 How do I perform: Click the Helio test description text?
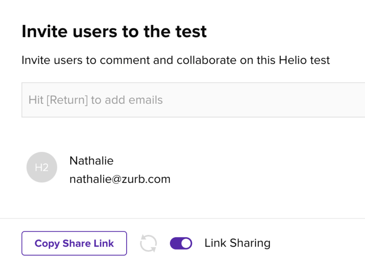[x=176, y=60]
